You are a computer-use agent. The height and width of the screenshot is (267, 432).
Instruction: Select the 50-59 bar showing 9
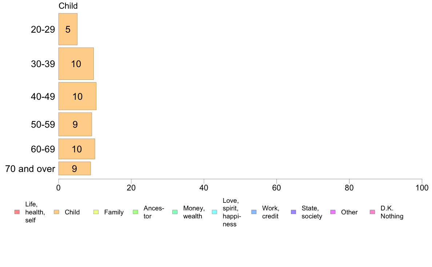[75, 124]
